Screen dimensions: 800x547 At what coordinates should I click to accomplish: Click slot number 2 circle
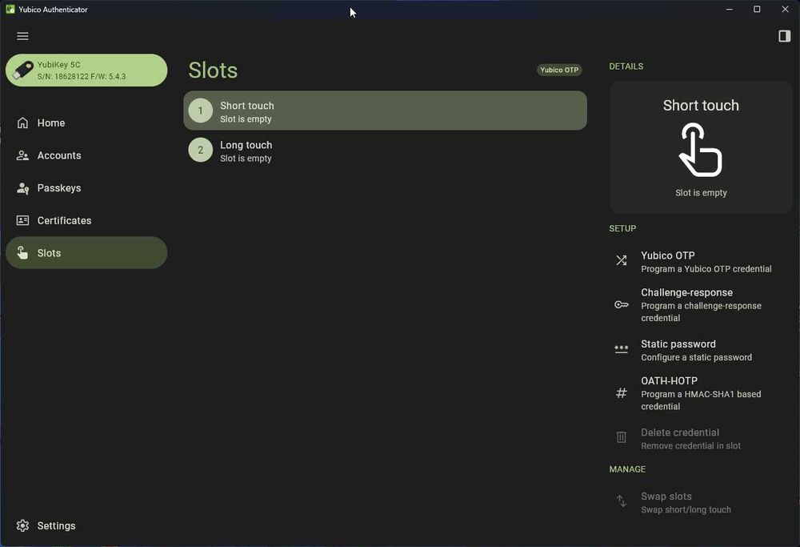[x=201, y=150]
